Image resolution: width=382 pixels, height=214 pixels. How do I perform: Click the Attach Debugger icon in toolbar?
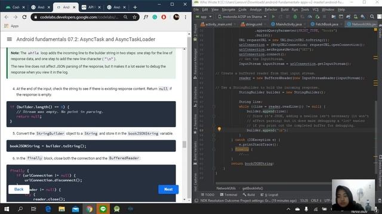tap(317, 17)
